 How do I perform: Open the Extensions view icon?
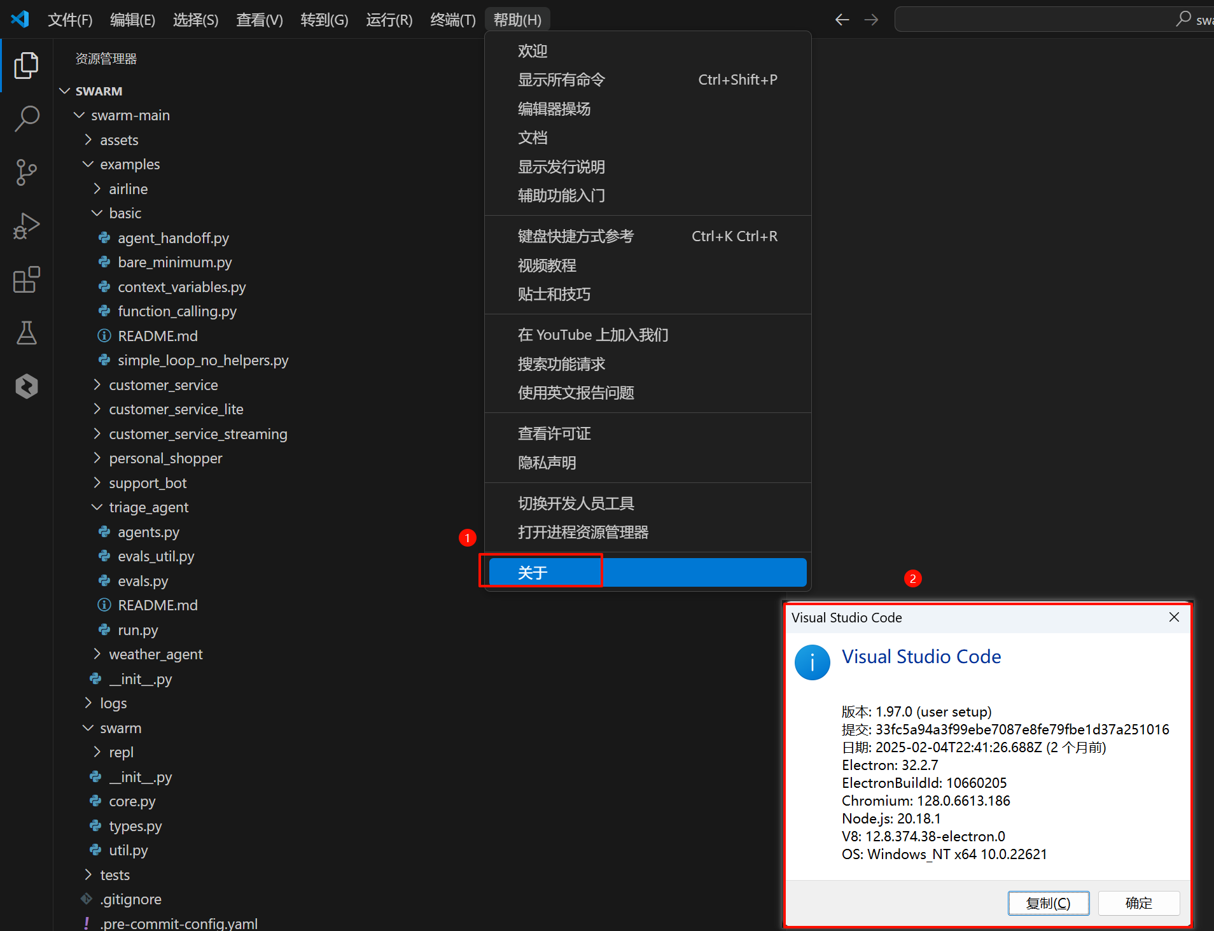click(26, 279)
